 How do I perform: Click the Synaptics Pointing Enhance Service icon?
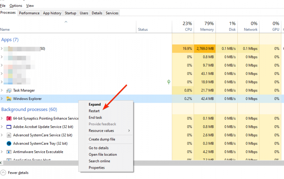click(9, 118)
